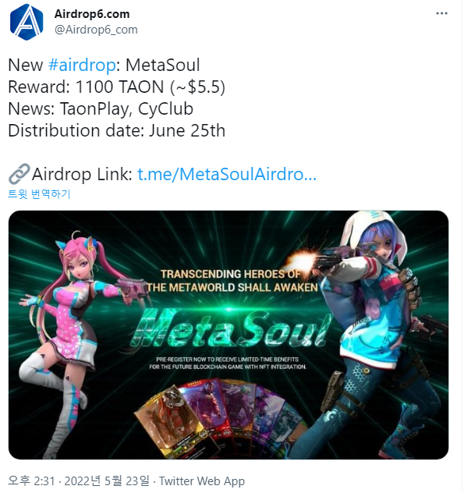The width and height of the screenshot is (468, 493).
Task: Open the Airdrop6.com display name
Action: click(x=92, y=14)
